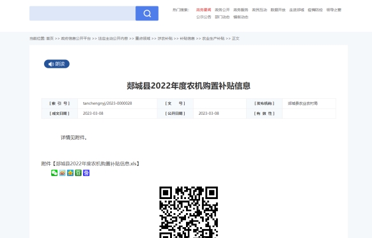This screenshot has width=372, height=238.
Task: Share to WeChat via the green icon
Action: point(54,173)
